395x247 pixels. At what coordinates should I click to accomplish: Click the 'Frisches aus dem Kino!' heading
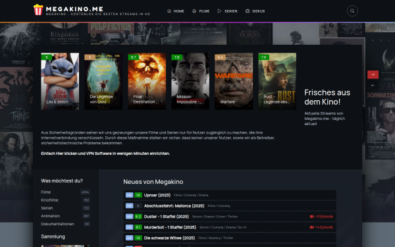click(x=327, y=97)
